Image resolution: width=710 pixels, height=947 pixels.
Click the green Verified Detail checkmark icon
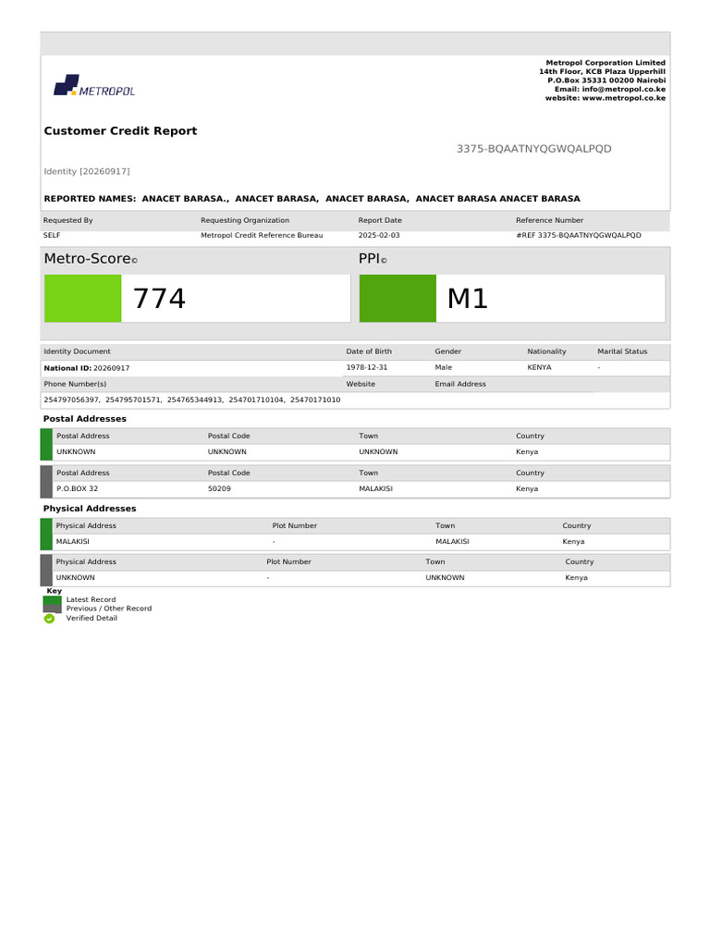coord(49,619)
